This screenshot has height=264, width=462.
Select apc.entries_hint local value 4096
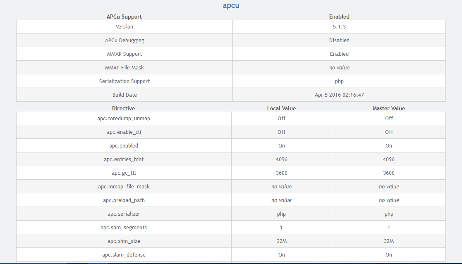pyautogui.click(x=281, y=159)
